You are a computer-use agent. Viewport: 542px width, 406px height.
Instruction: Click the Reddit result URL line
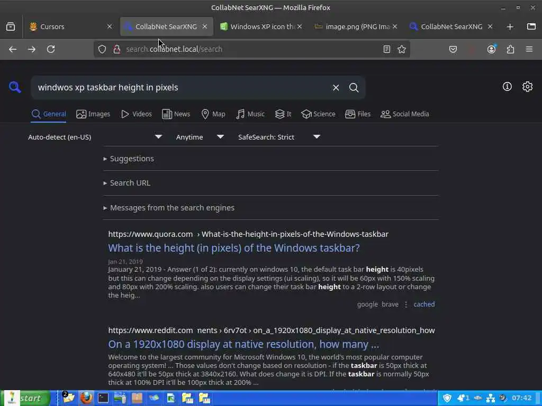(x=272, y=330)
